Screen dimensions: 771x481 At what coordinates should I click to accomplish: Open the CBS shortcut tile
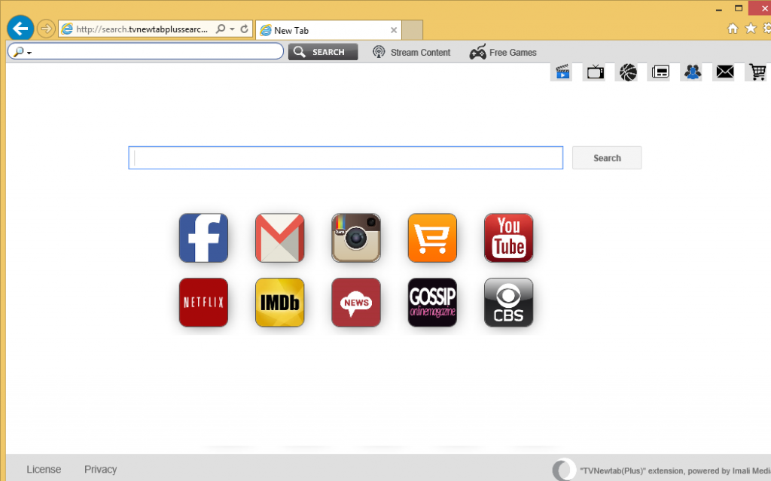(x=508, y=303)
